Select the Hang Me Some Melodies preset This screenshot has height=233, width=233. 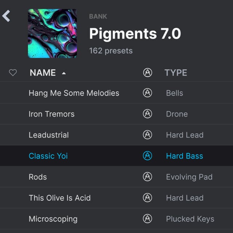tap(74, 93)
